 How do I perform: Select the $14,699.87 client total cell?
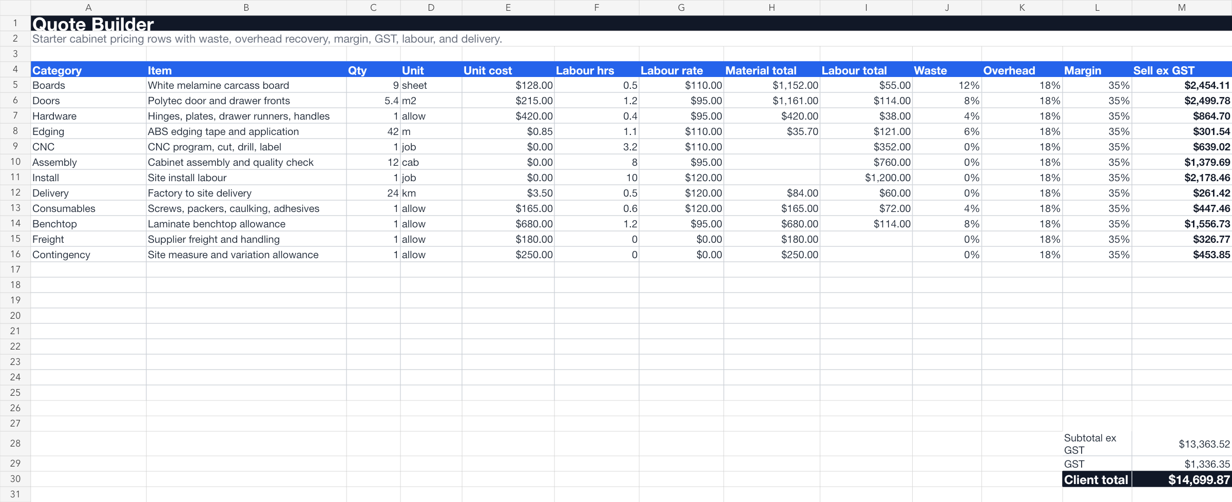[1182, 479]
